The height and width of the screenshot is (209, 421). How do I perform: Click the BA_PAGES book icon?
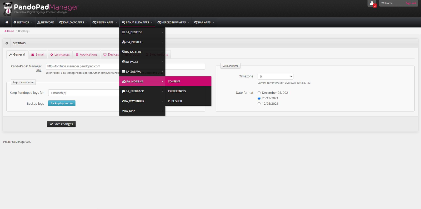point(123,62)
